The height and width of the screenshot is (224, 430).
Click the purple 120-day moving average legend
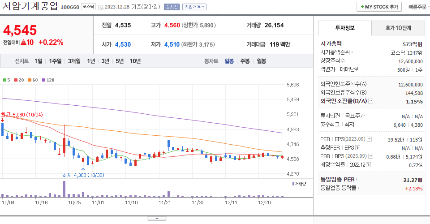(x=48, y=80)
